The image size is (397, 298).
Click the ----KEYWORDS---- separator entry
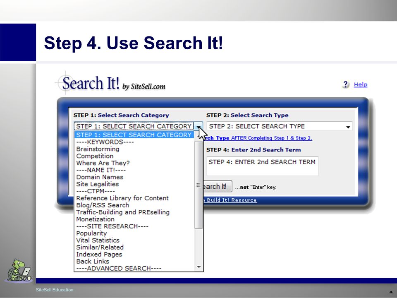(105, 142)
